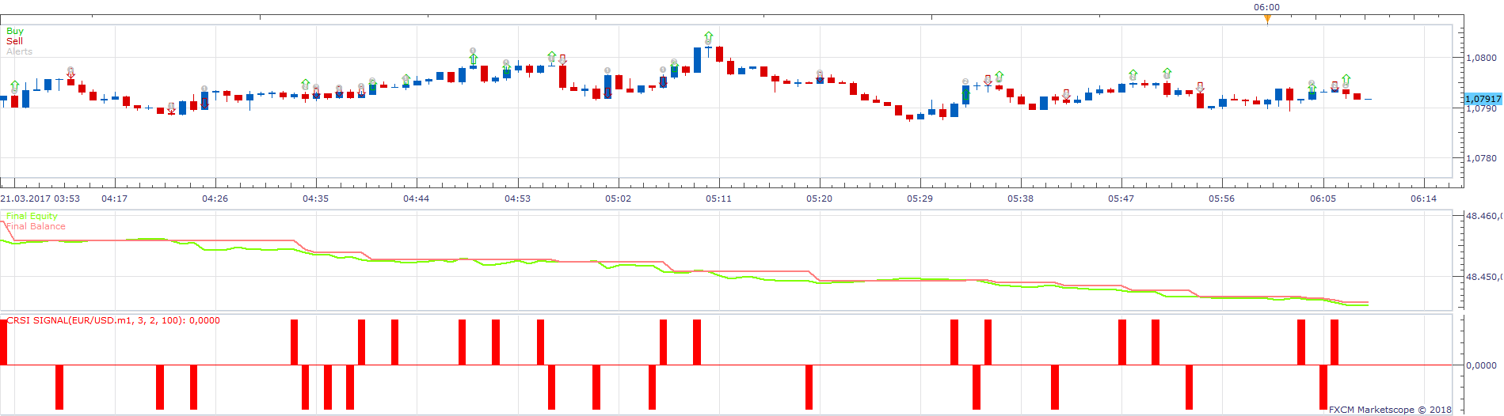Click the negative CRSI bar near 05:20
Image resolution: width=1504 pixels, height=416 pixels.
click(809, 388)
